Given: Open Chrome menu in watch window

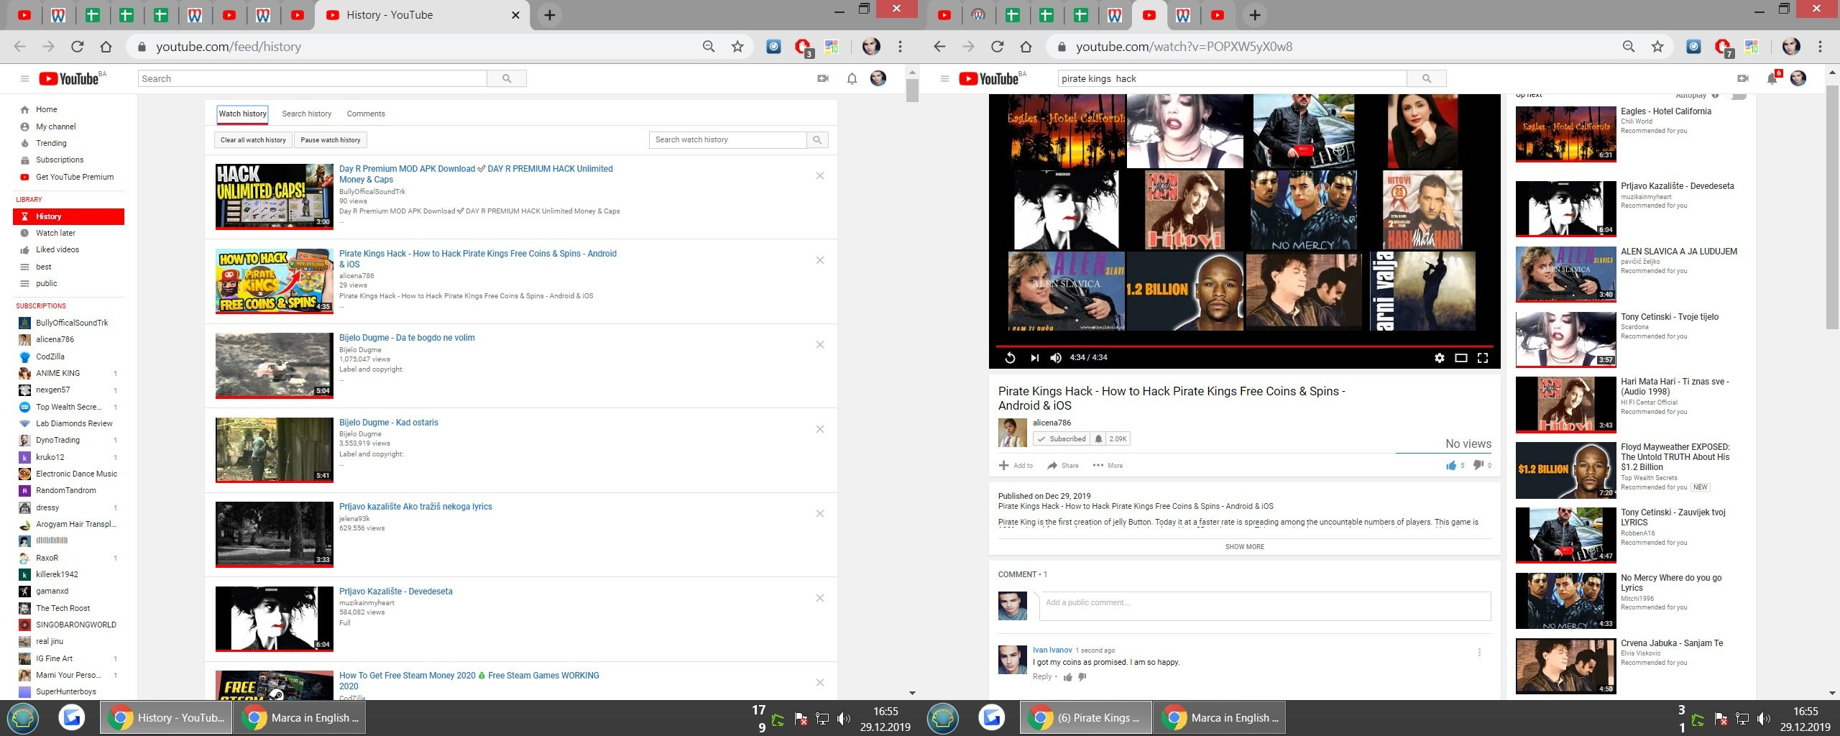Looking at the screenshot, I should [x=1820, y=47].
